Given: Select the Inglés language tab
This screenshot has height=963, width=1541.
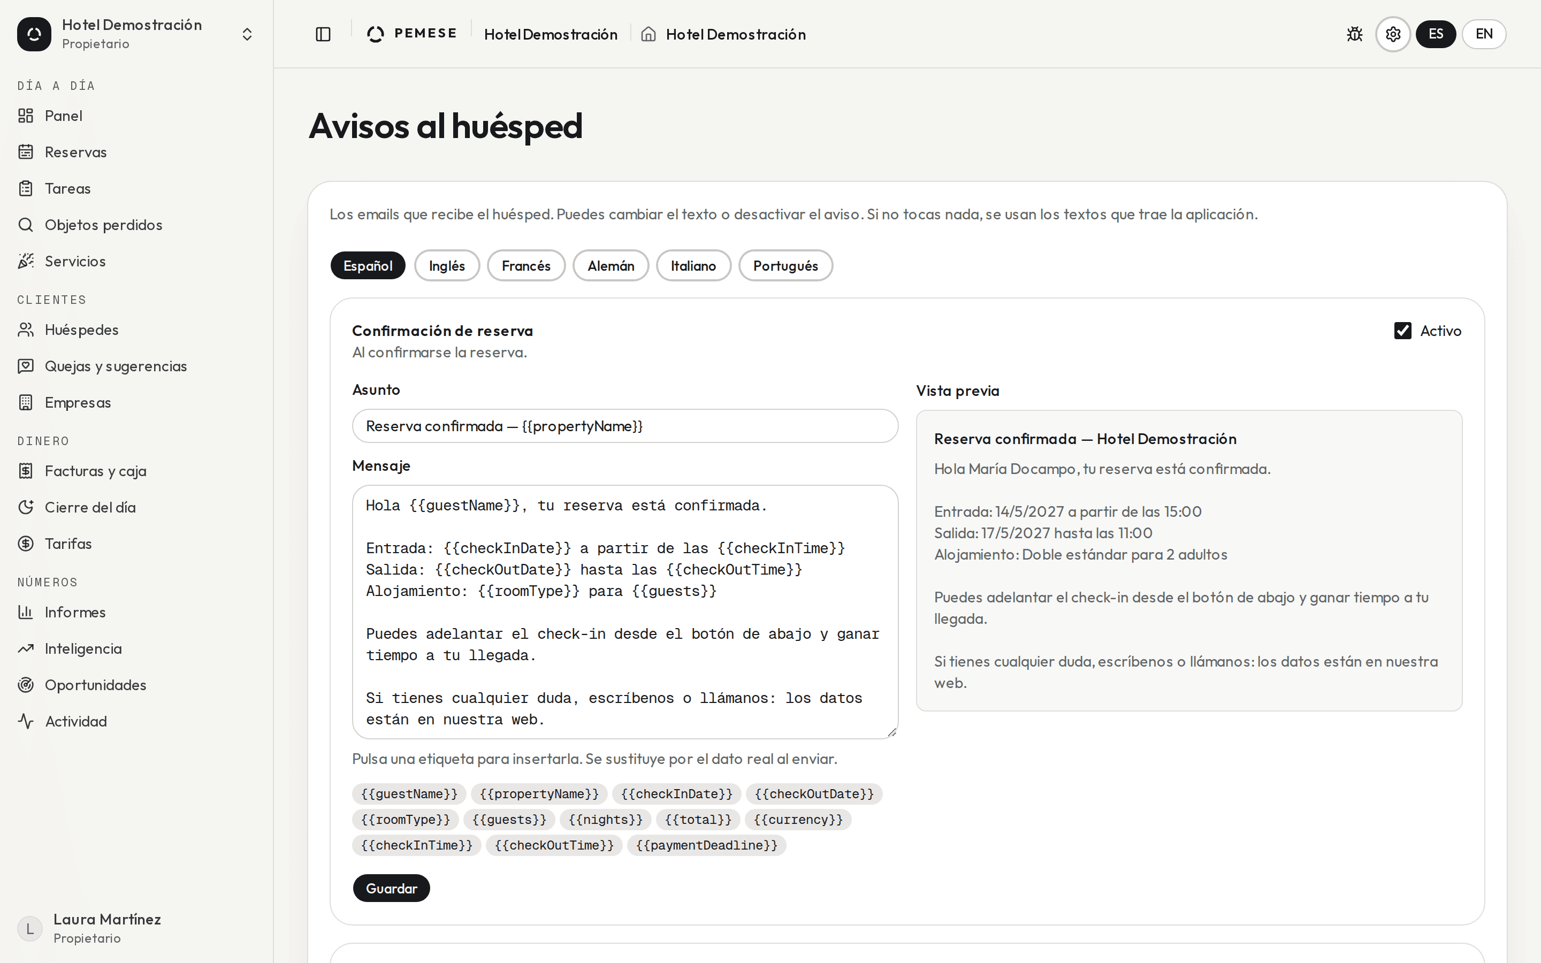Looking at the screenshot, I should tap(447, 265).
